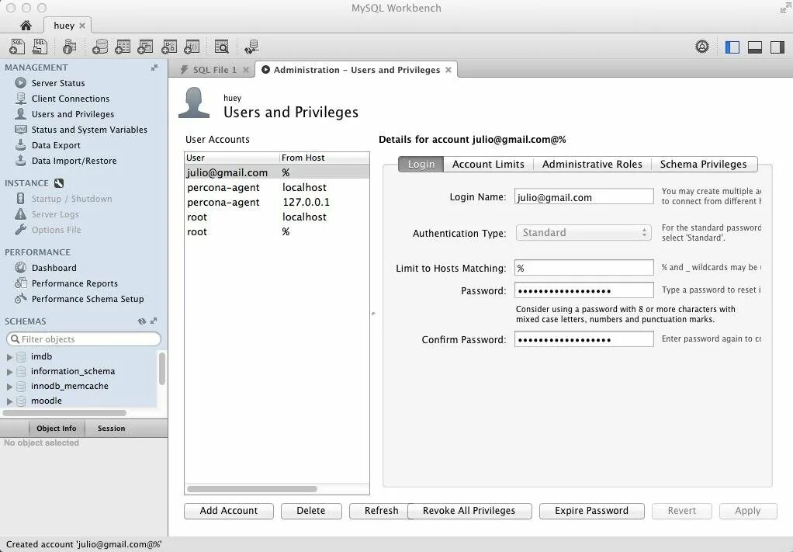Image resolution: width=793 pixels, height=552 pixels.
Task: Go to the home screen icon
Action: (26, 26)
